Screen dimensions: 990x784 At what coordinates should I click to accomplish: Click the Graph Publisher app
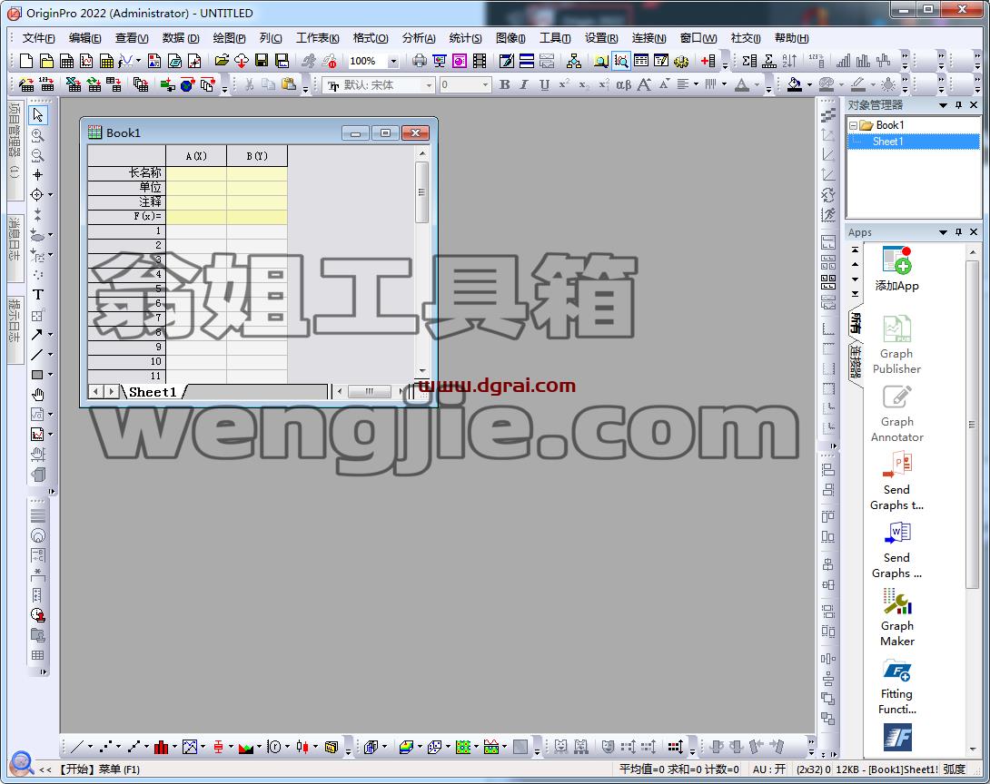pos(896,345)
